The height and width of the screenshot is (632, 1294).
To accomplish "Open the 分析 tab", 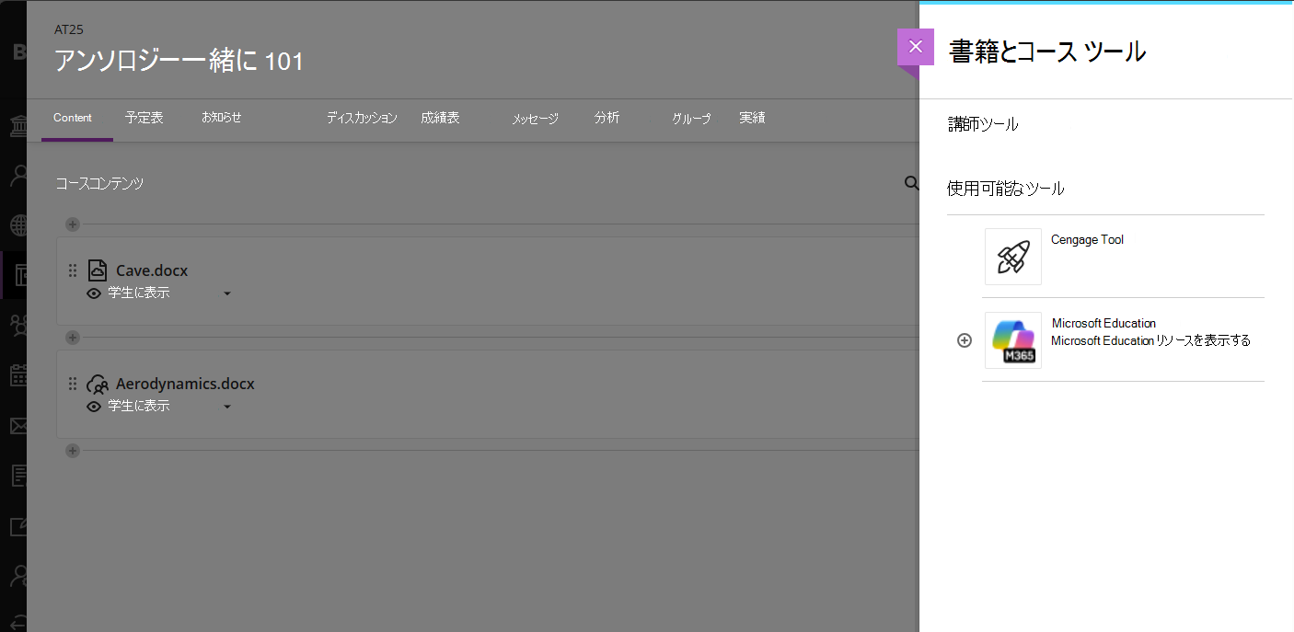I will tap(607, 118).
